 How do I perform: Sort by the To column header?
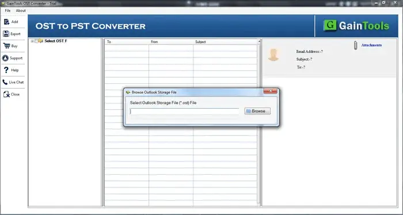127,41
